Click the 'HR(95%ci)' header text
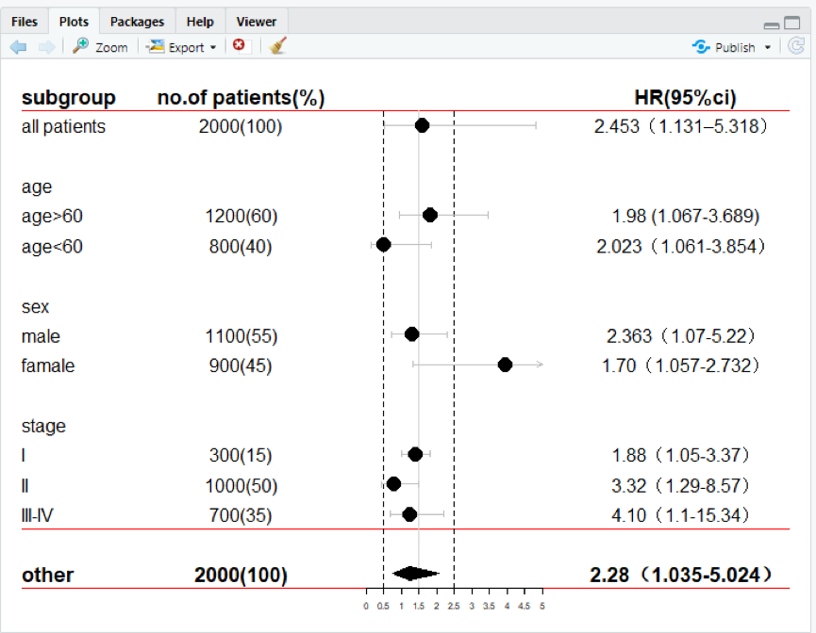The width and height of the screenshot is (816, 633). tap(686, 97)
